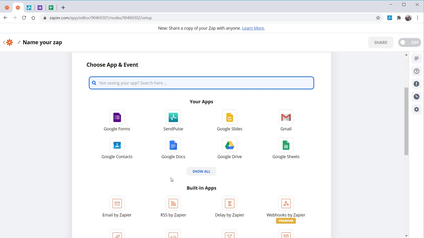The height and width of the screenshot is (238, 424).
Task: Pick the Google Drive app icon
Action: (x=230, y=145)
